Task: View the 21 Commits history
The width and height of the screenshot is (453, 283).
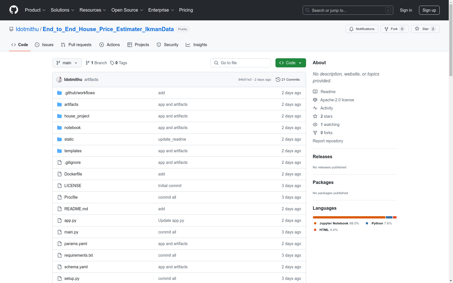Action: point(288,80)
